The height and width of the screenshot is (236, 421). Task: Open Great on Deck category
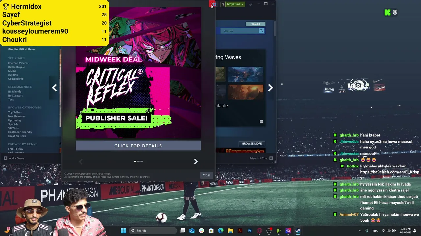coord(17,136)
